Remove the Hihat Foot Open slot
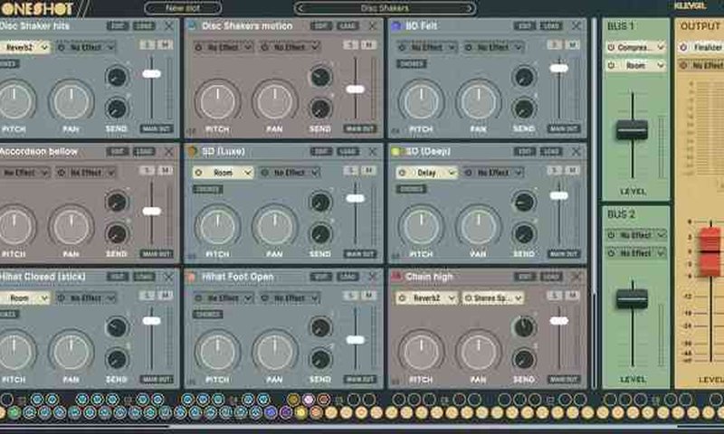The height and width of the screenshot is (434, 724). pos(372,277)
